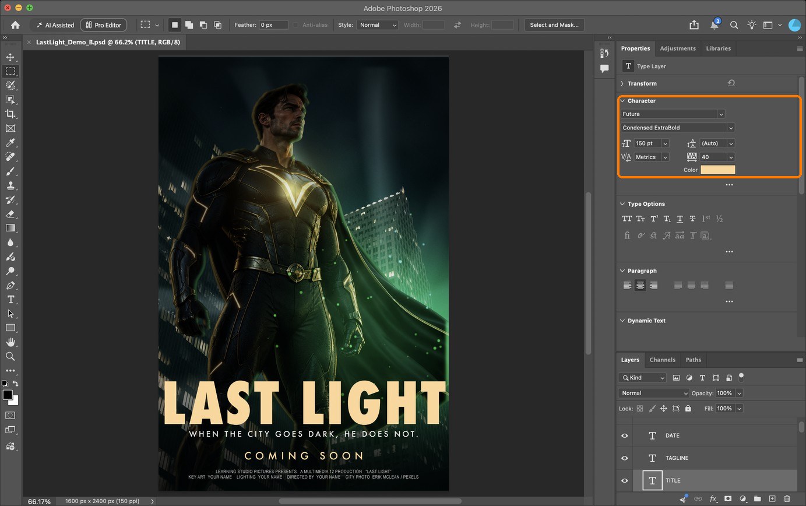Collapse the Dynamic Text section
Image resolution: width=806 pixels, height=506 pixels.
tap(622, 321)
